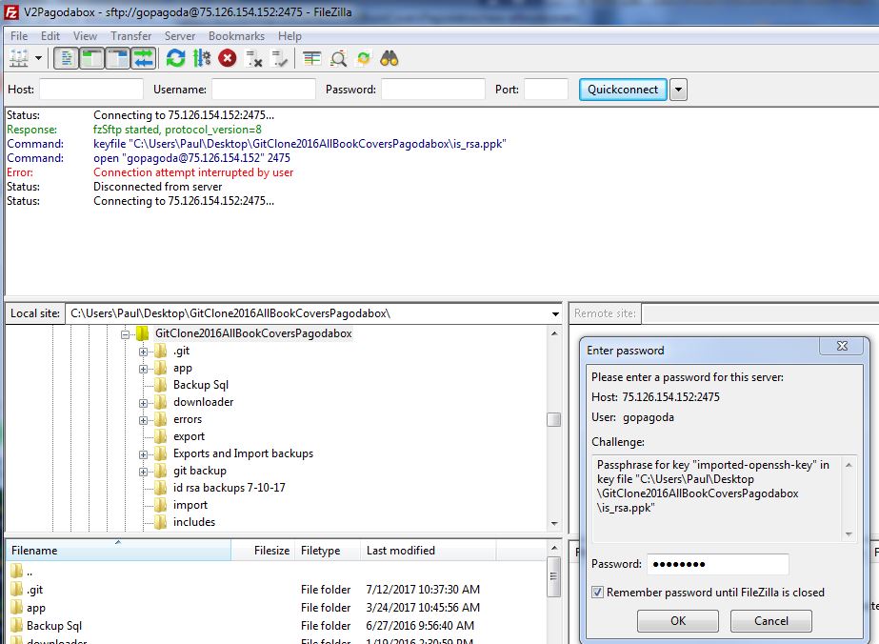Select app row in file list
Viewport: 879px width, 644px height.
click(x=274, y=608)
